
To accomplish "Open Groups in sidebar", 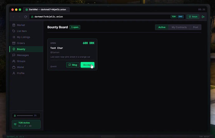I will coord(26,61).
